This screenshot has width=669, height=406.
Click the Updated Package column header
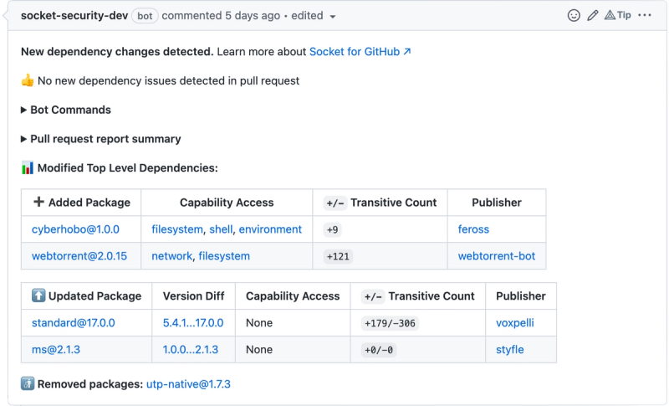coord(87,296)
